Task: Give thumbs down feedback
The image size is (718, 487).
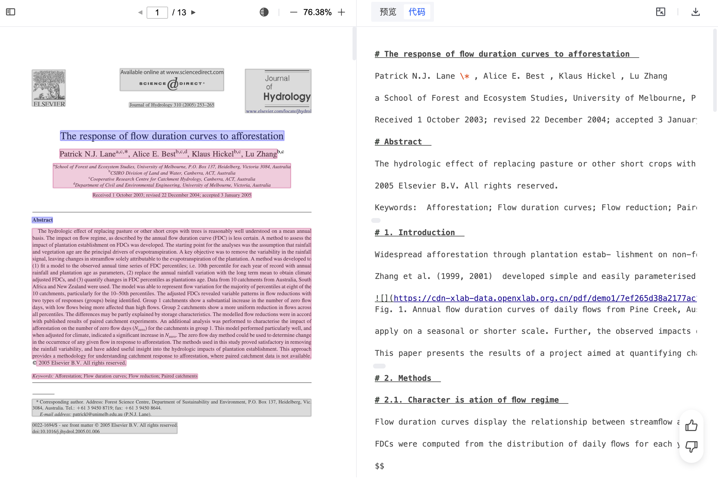Action: tap(691, 447)
